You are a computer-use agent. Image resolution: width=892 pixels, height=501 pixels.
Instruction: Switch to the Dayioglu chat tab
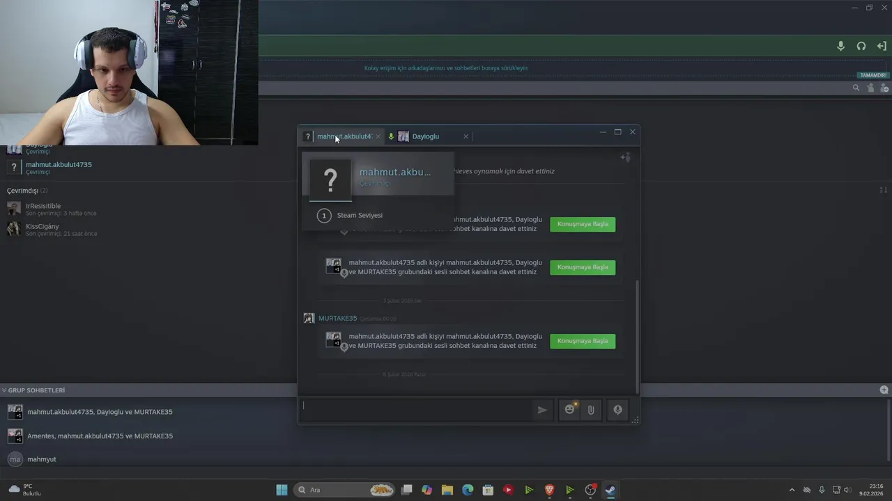(x=425, y=136)
